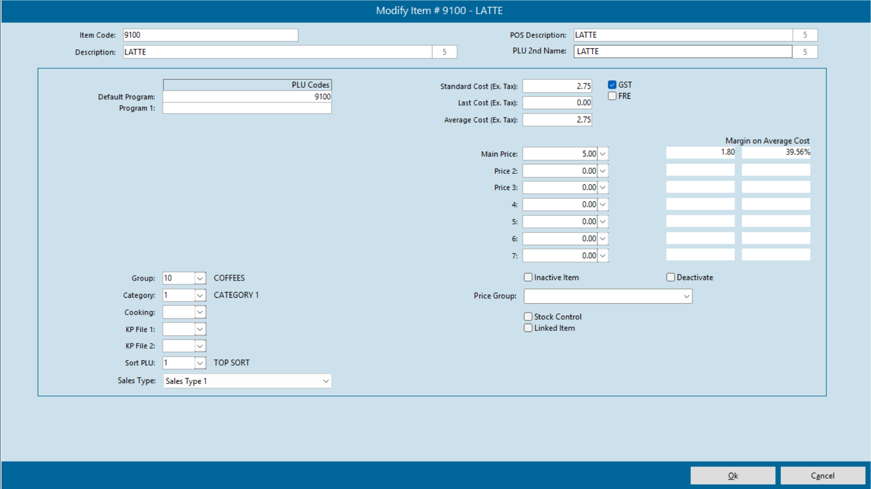Image resolution: width=871 pixels, height=489 pixels.
Task: Click the Program 1 PLU code field
Action: coord(247,108)
